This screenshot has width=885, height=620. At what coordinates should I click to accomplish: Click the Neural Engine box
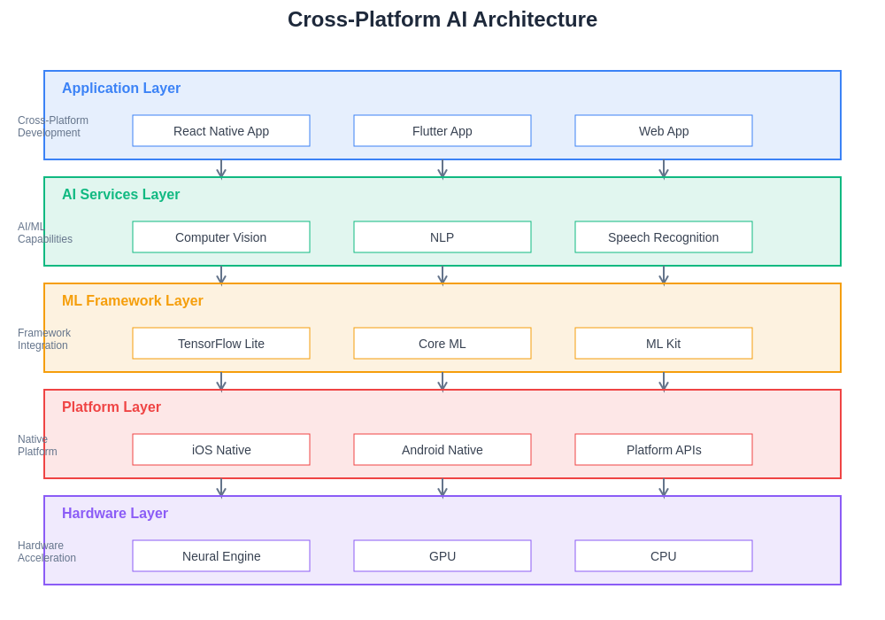tap(221, 556)
